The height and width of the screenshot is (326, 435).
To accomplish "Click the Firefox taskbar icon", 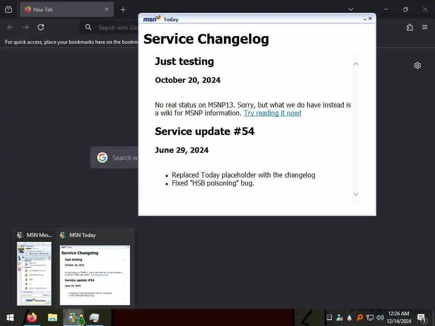I will tap(32, 318).
